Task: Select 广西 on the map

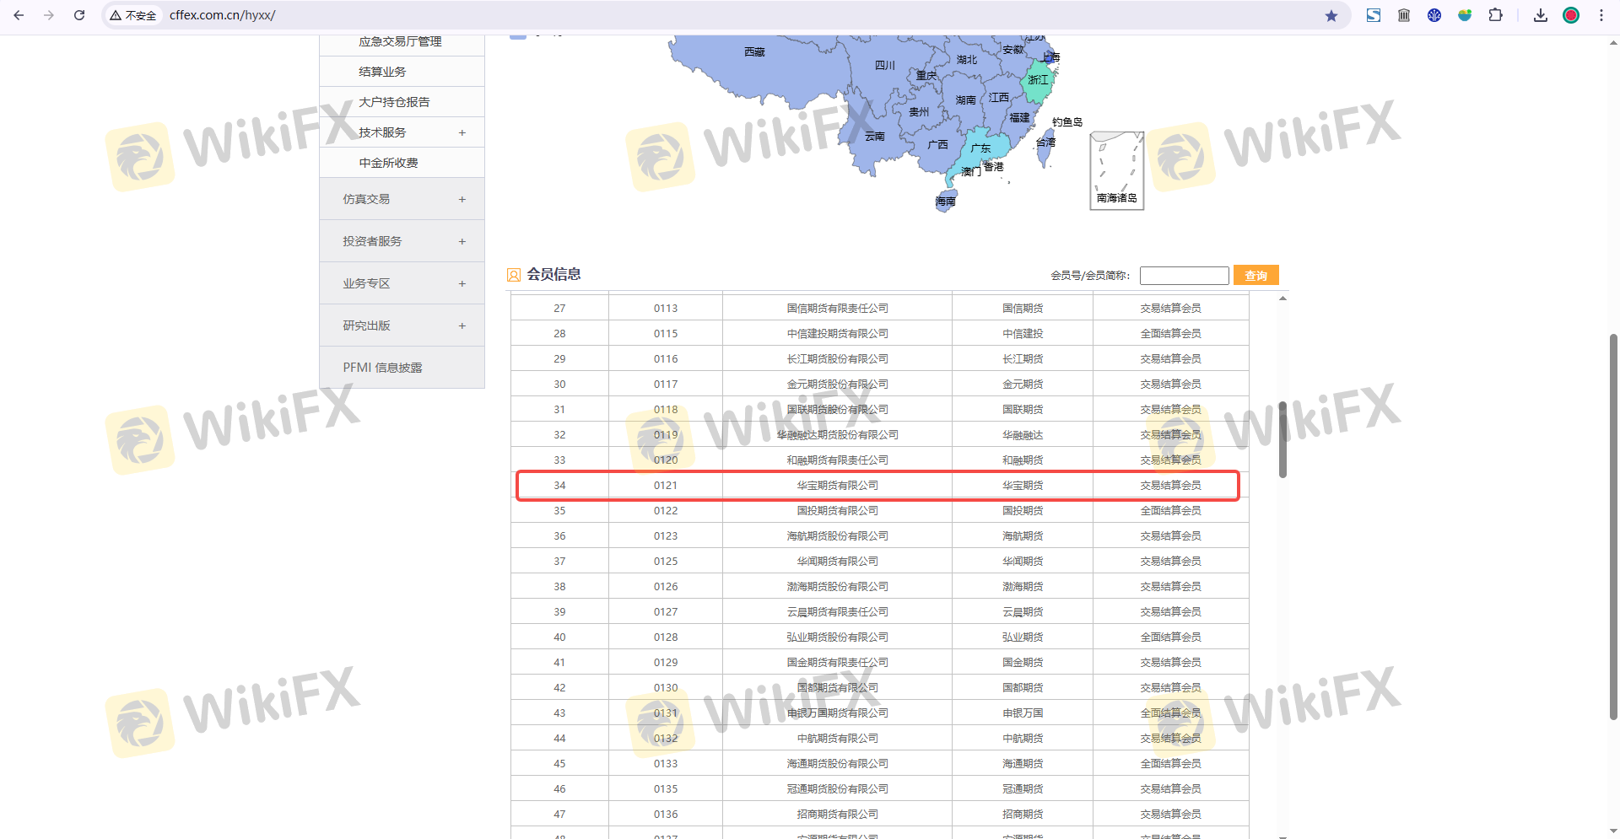Action: pos(937,145)
